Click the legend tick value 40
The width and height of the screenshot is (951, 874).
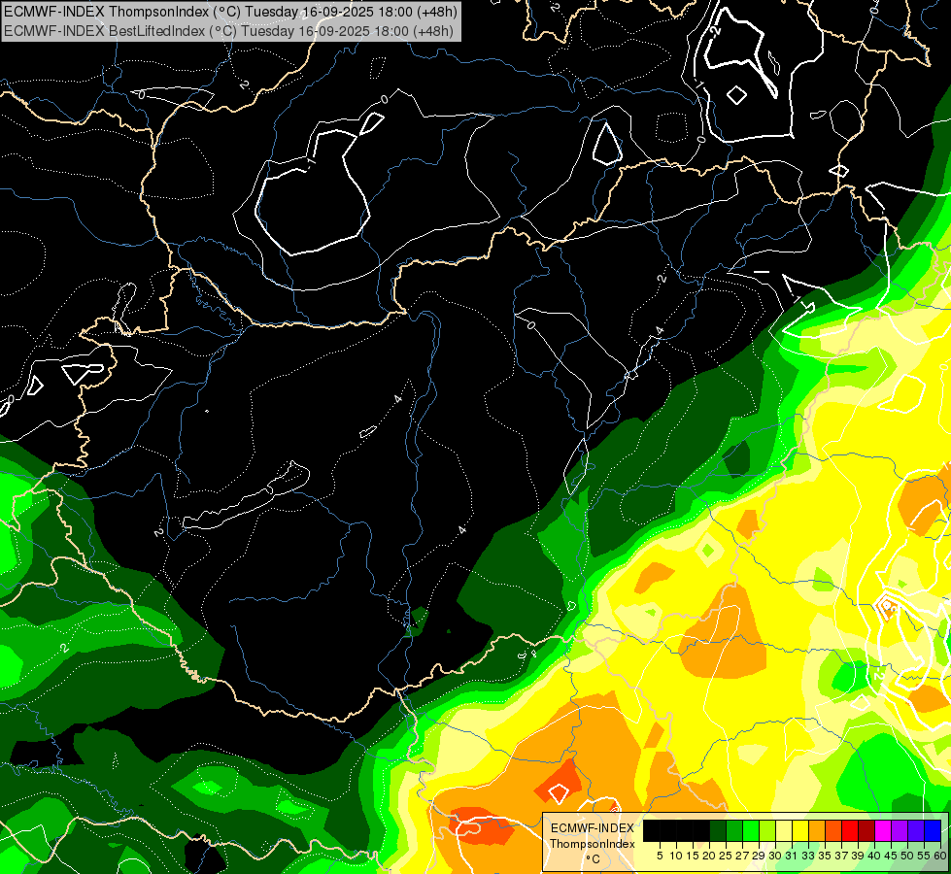click(x=874, y=856)
